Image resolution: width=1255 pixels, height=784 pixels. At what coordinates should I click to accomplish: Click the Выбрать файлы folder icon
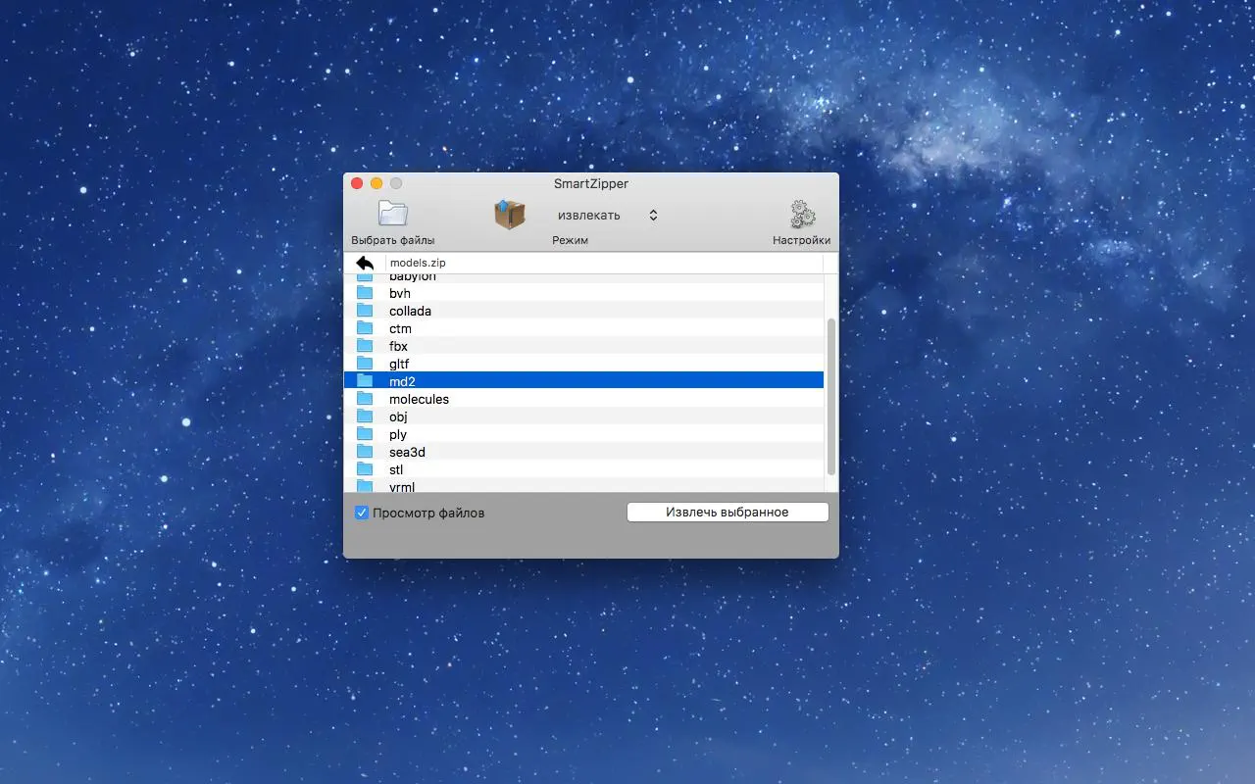pyautogui.click(x=392, y=214)
